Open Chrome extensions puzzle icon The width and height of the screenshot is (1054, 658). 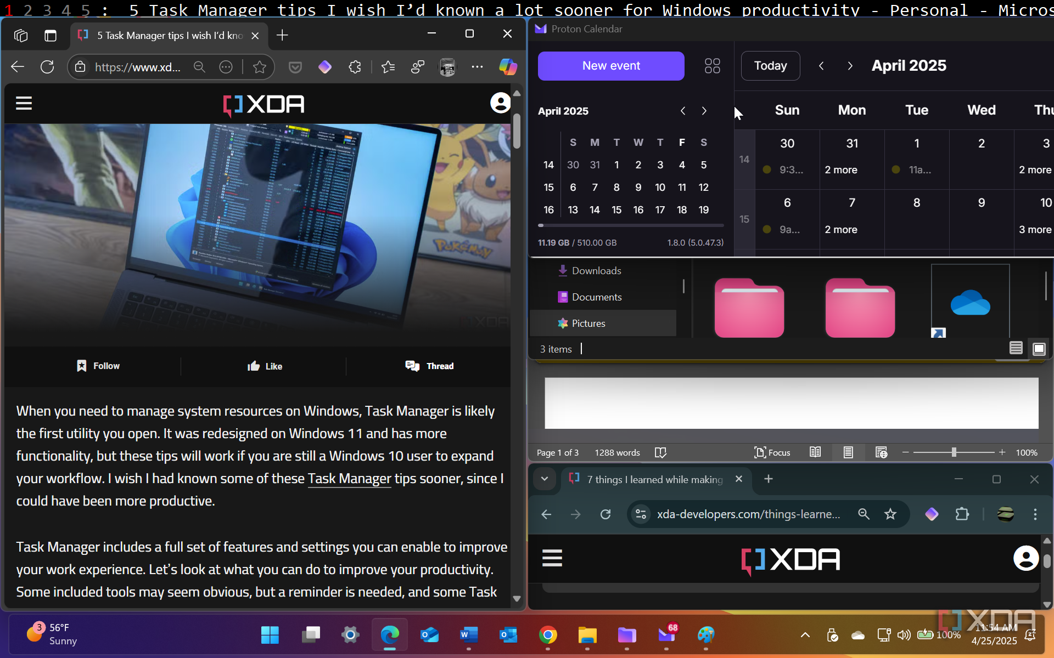pos(962,514)
